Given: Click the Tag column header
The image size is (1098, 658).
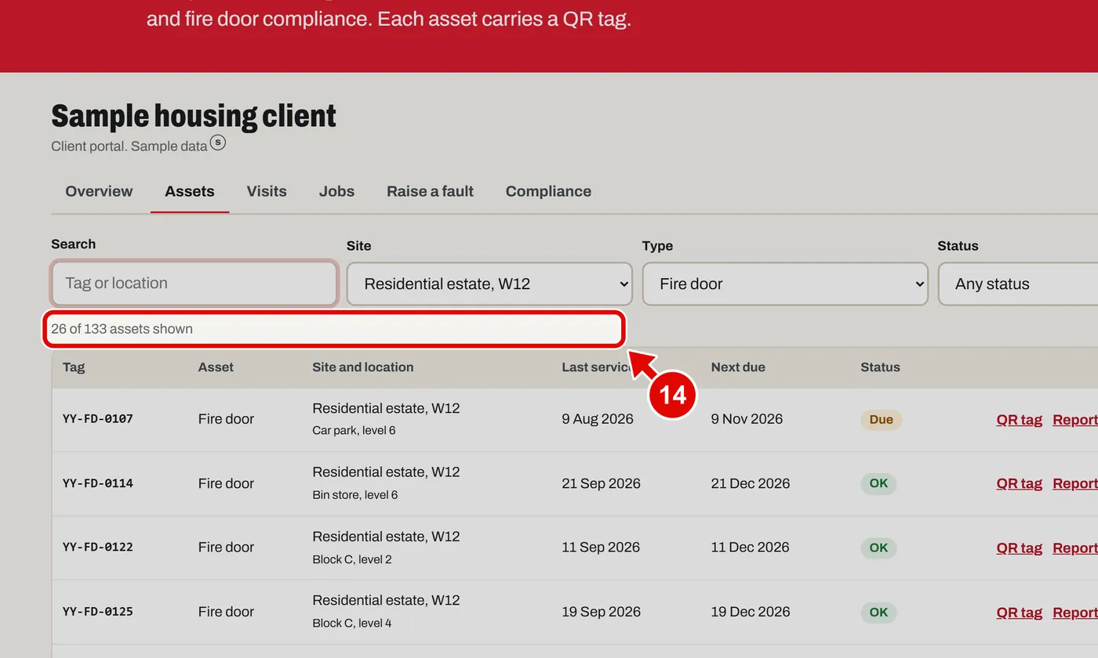Looking at the screenshot, I should [x=74, y=367].
